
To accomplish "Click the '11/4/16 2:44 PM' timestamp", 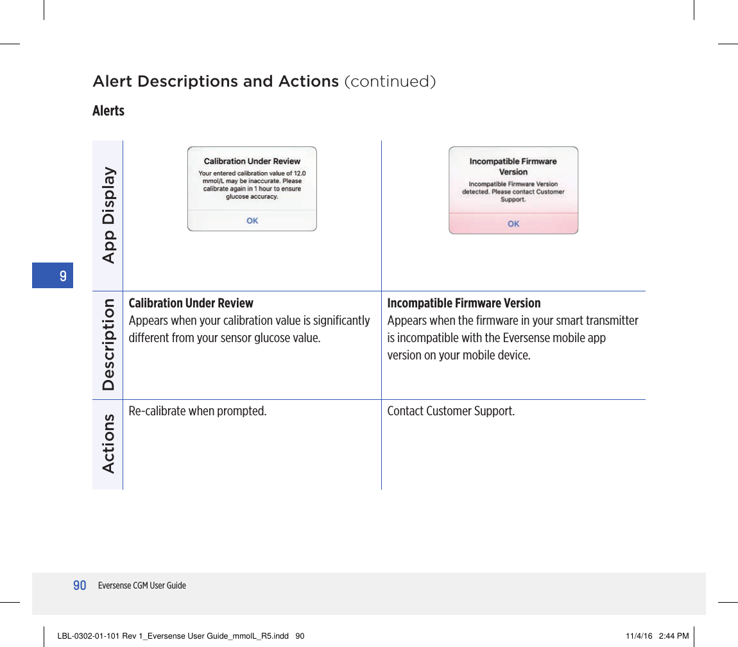I will (657, 635).
